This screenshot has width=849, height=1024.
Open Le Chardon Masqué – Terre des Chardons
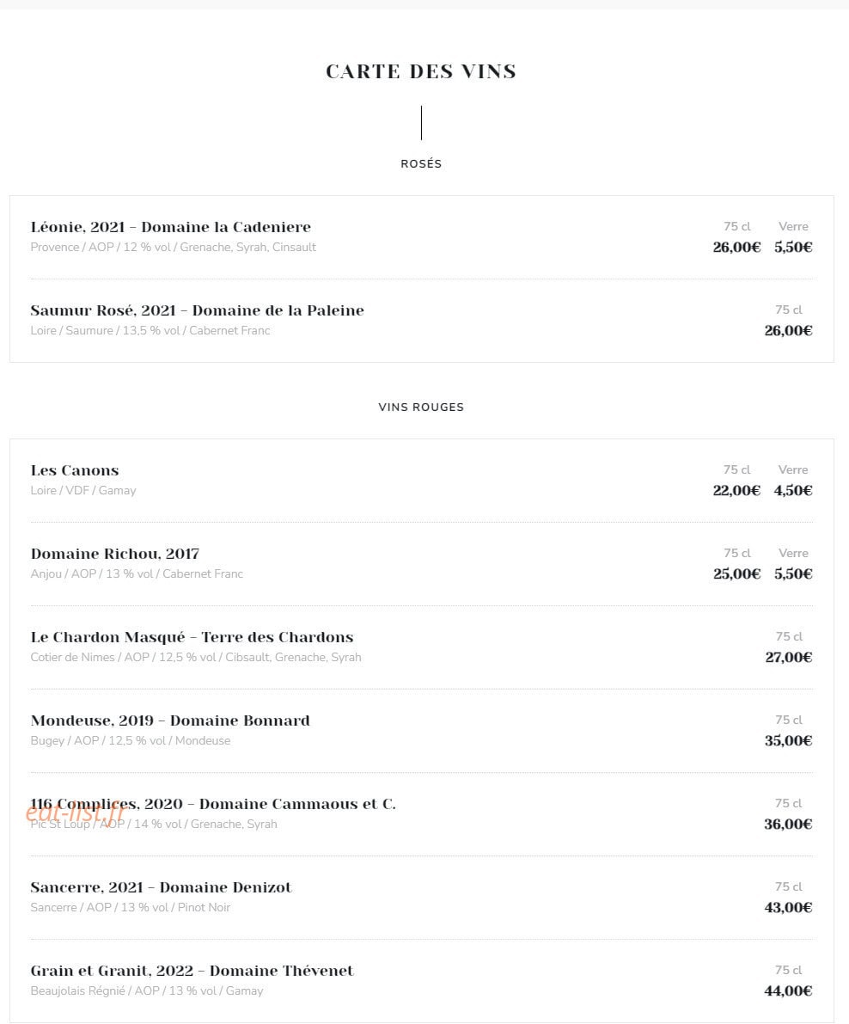point(192,637)
